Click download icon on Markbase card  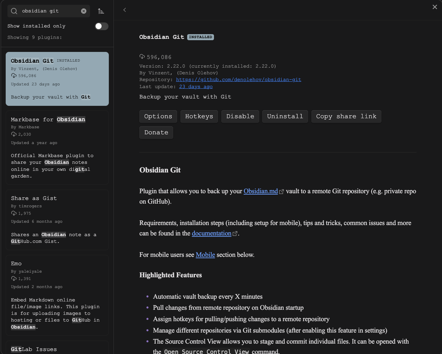14,134
